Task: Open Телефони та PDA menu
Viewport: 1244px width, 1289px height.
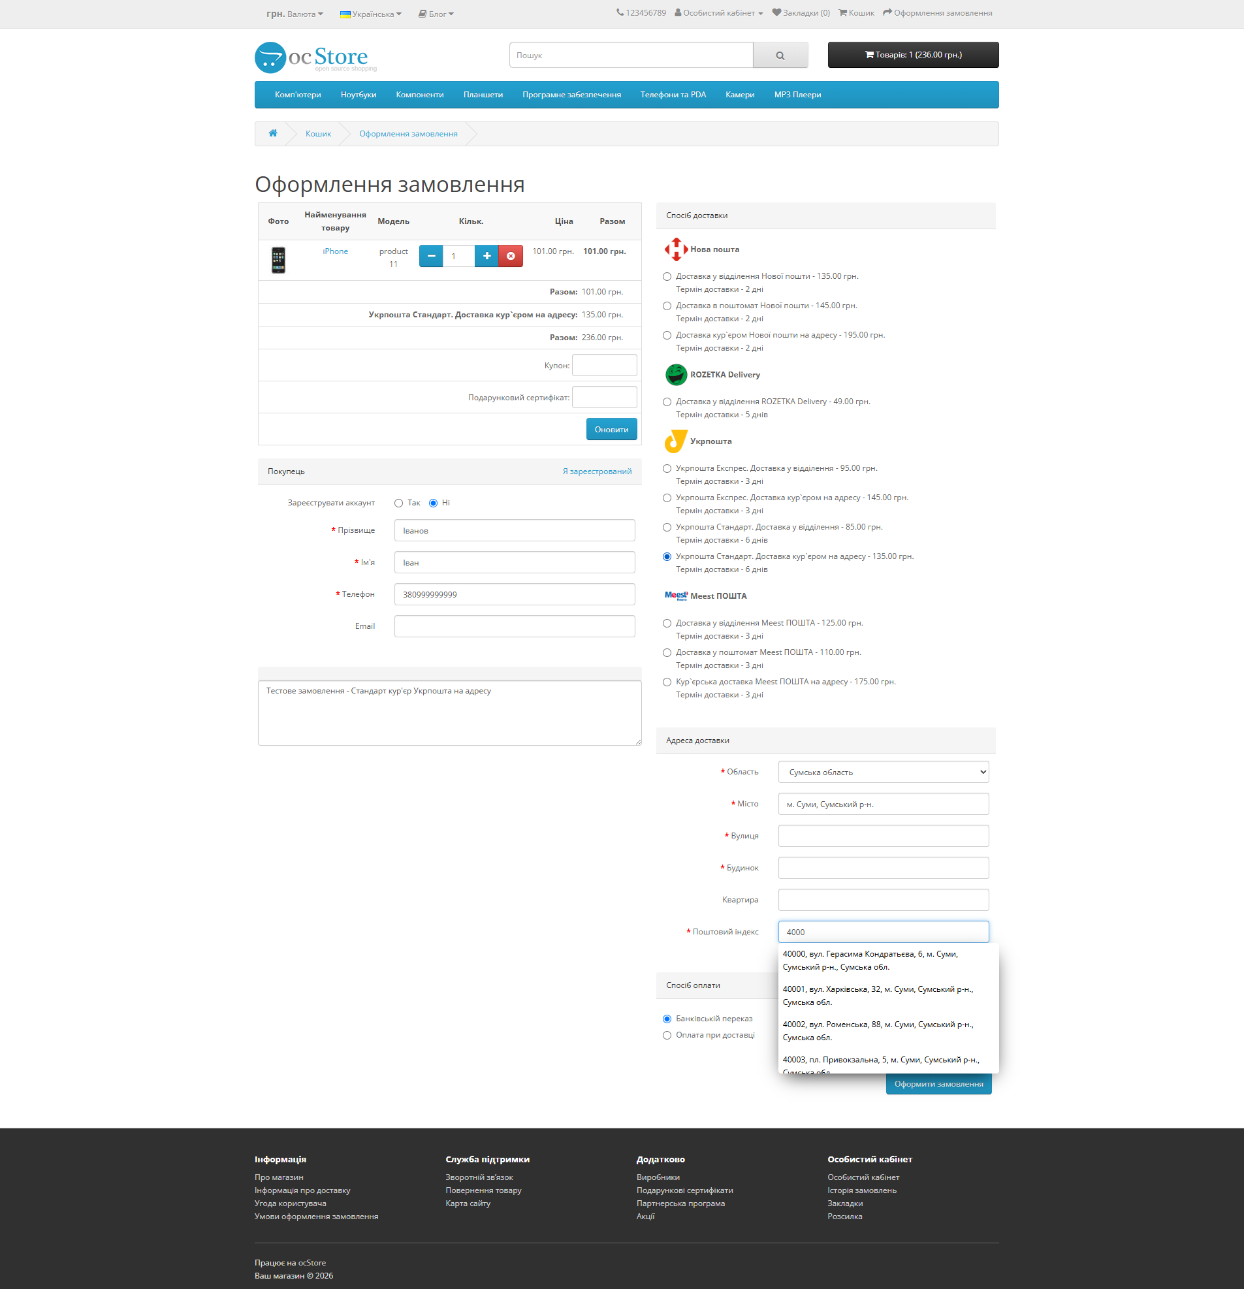Action: [673, 95]
